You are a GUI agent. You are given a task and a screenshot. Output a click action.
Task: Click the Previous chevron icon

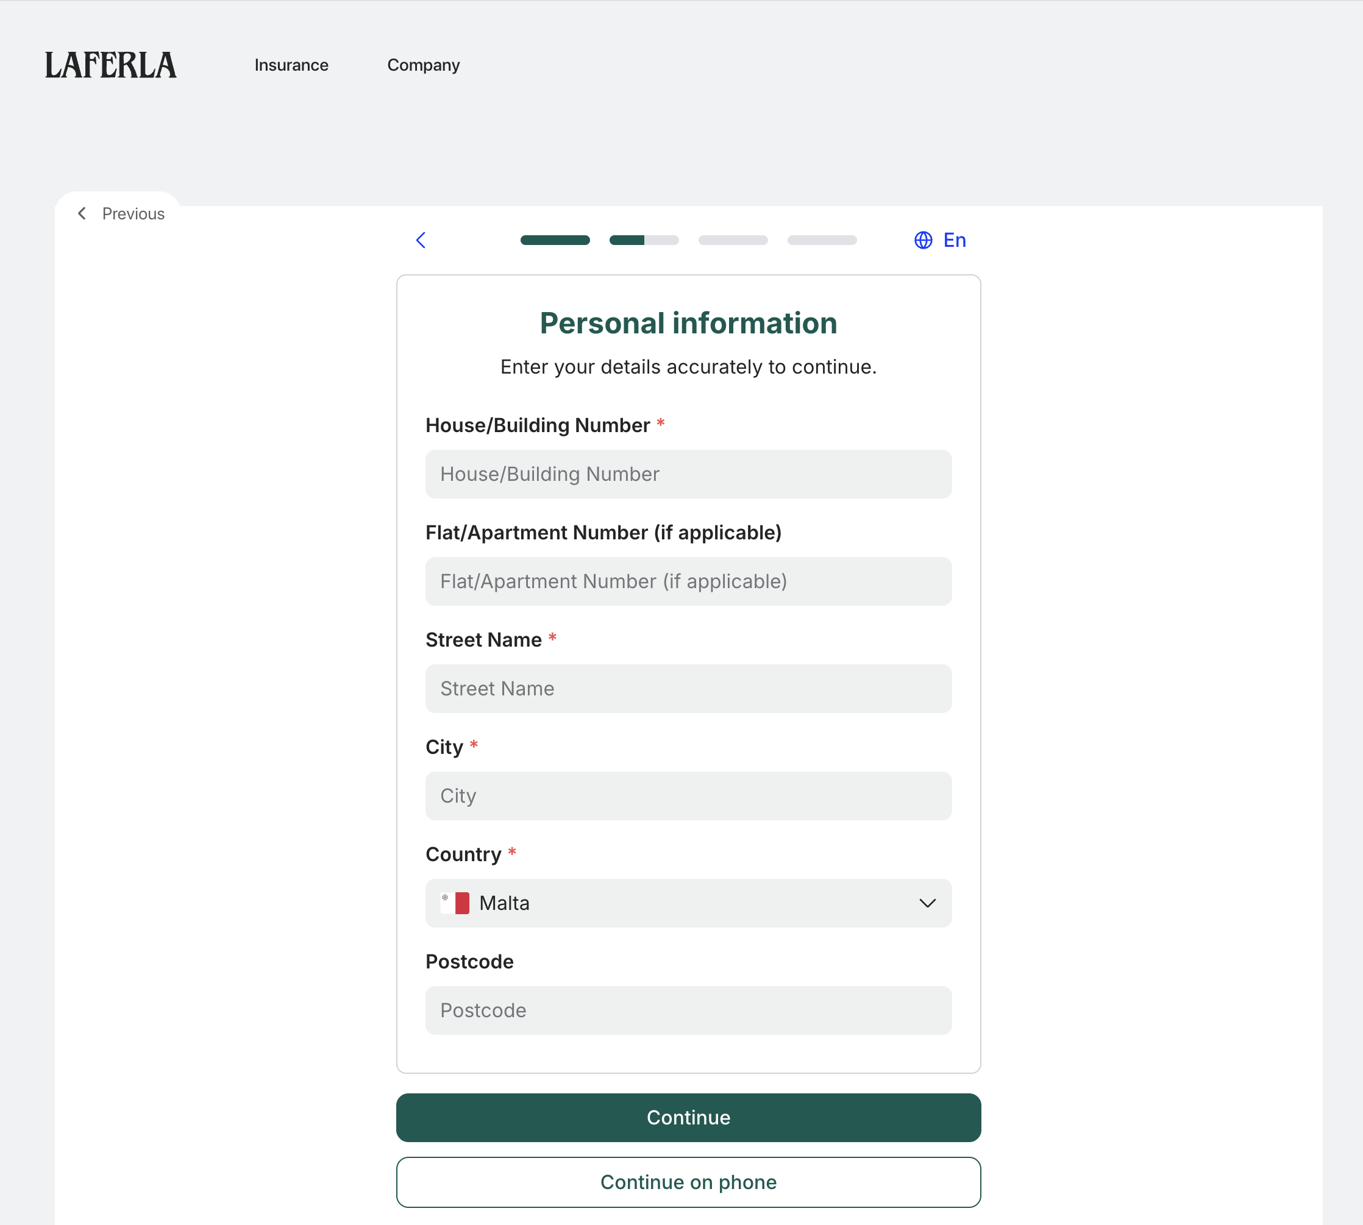coord(82,213)
